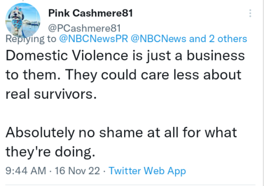This screenshot has width=264, height=186.
Task: Click the "real survivors." text line
Action: point(51,94)
